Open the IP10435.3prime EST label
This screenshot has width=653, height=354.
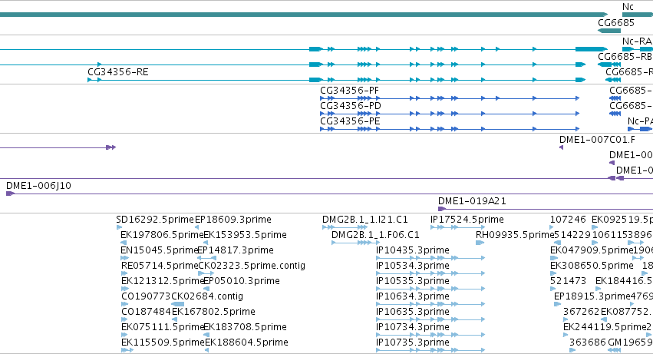[x=412, y=250]
